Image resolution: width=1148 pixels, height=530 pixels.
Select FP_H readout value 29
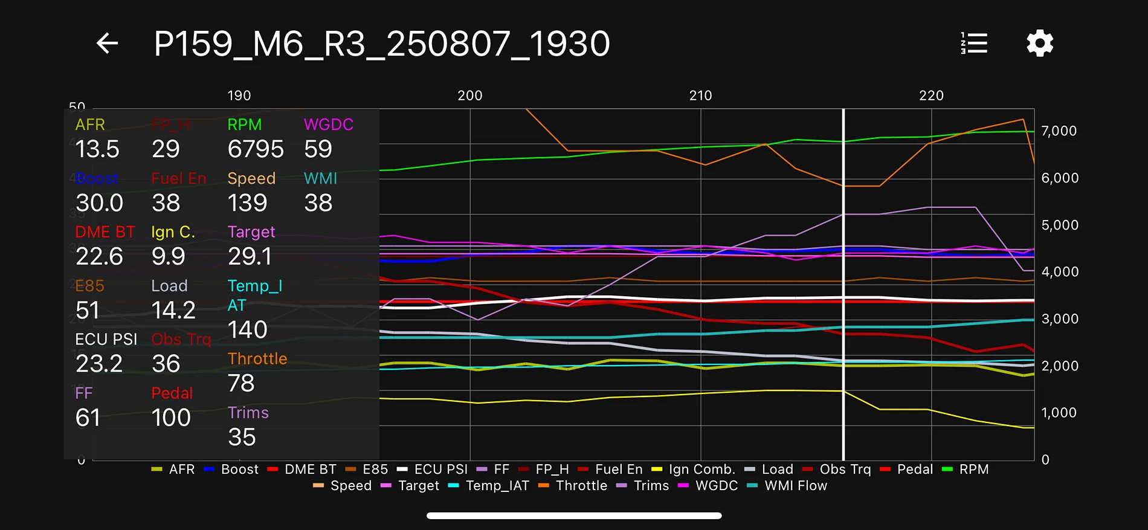coord(166,149)
